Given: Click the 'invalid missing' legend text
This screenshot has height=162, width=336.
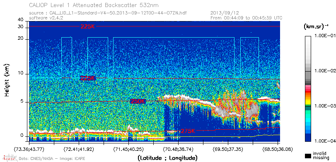Looking at the screenshot, I should [x=321, y=155].
